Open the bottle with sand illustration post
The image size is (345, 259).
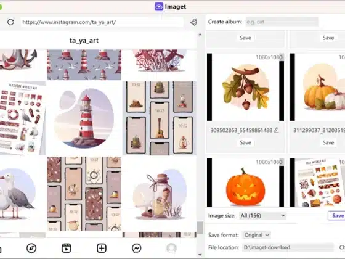160,194
